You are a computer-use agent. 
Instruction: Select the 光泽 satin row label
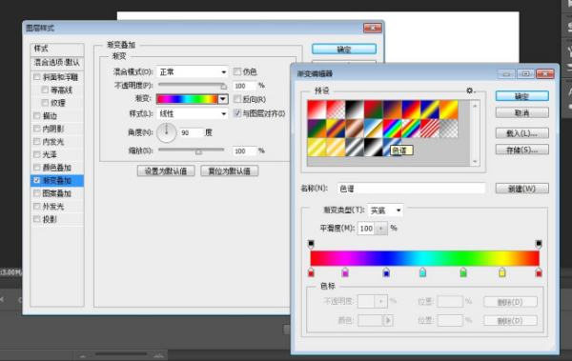[50, 154]
